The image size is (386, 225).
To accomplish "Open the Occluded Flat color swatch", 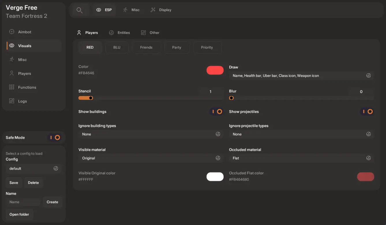I will point(366,177).
